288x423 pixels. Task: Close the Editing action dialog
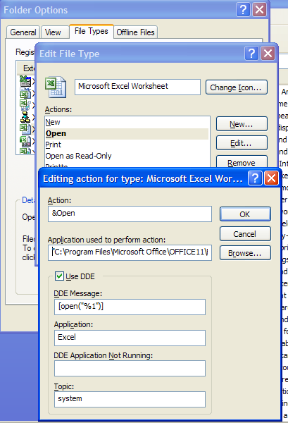coord(271,178)
